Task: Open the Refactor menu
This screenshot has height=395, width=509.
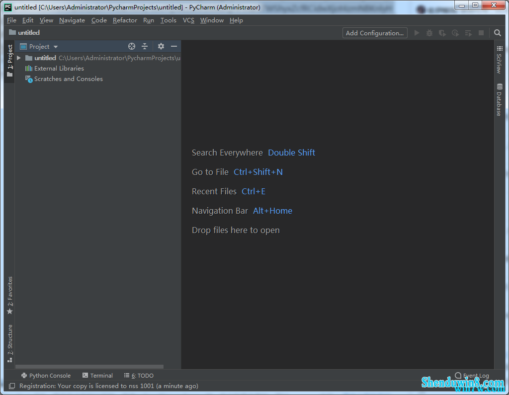Action: pyautogui.click(x=125, y=20)
